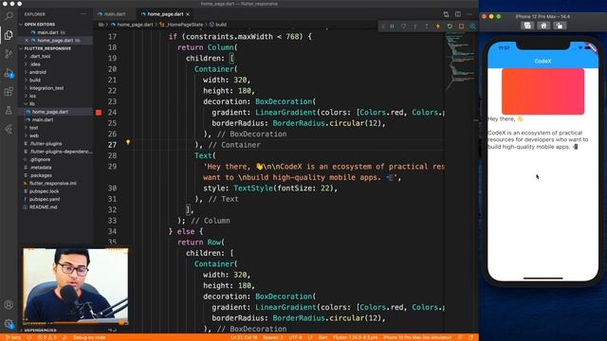Click the Dart language mode in status bar
The height and width of the screenshot is (341, 607).
pyautogui.click(x=322, y=337)
